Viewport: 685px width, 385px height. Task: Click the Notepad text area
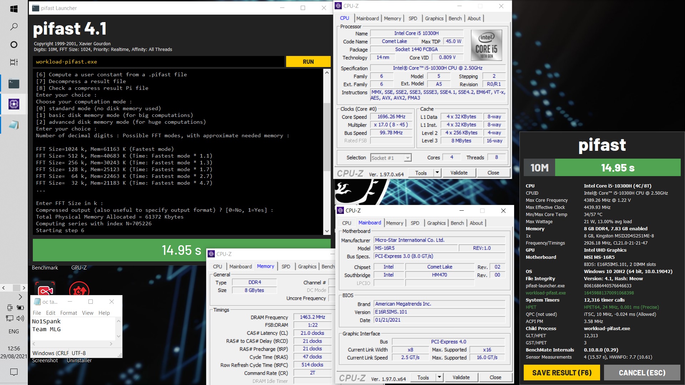[x=73, y=329]
